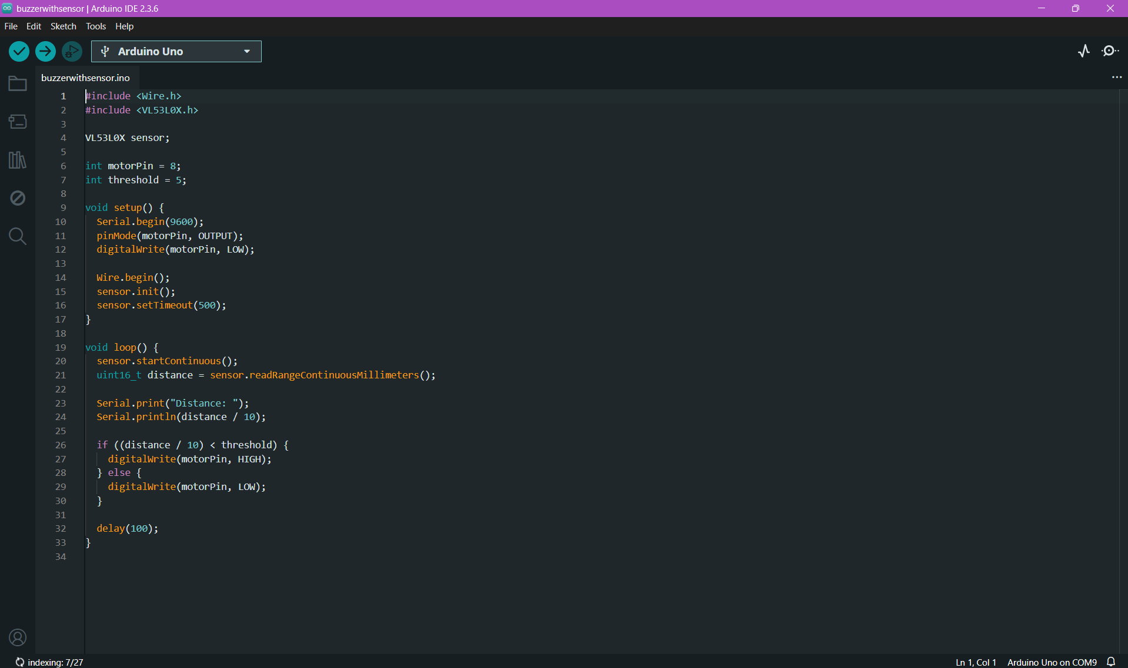Image resolution: width=1128 pixels, height=668 pixels.
Task: Click the Ln 1, Col 1 position indicator
Action: click(x=976, y=662)
